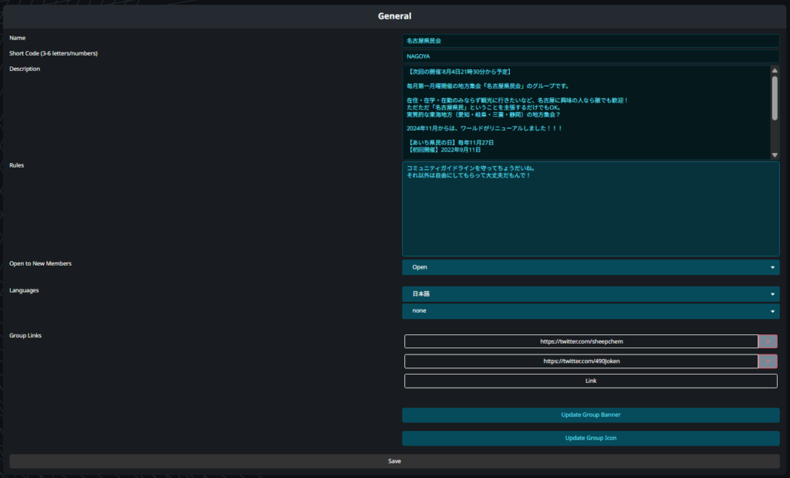Save the group settings
This screenshot has width=790, height=478.
(394, 461)
